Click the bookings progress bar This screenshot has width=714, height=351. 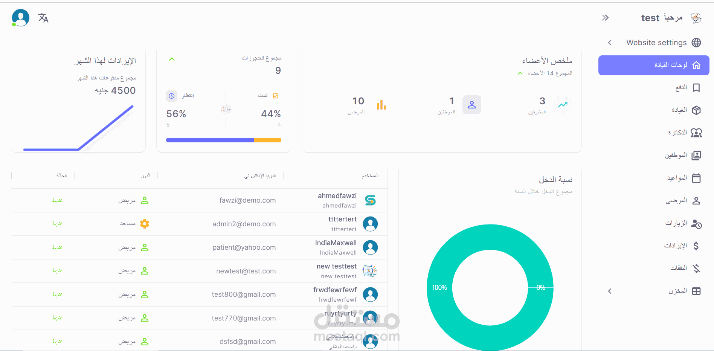pyautogui.click(x=224, y=140)
